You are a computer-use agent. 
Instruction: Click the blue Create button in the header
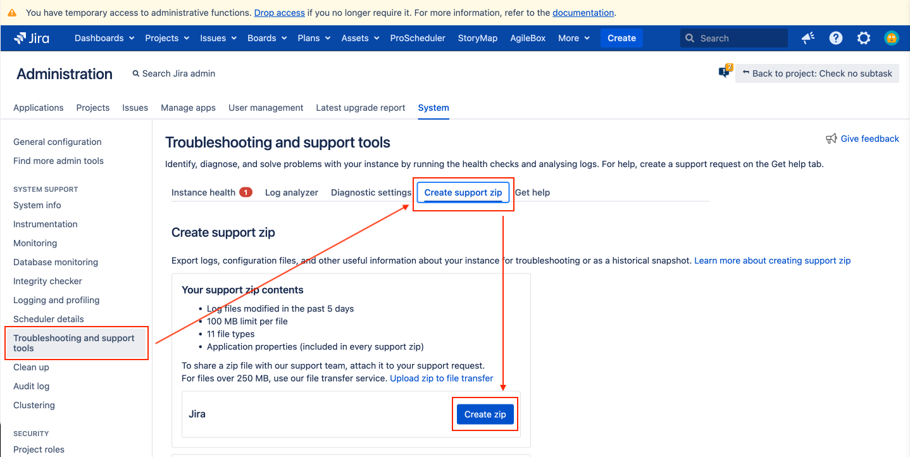click(621, 38)
